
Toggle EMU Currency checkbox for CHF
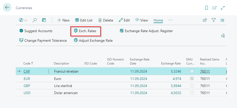coord(192,72)
